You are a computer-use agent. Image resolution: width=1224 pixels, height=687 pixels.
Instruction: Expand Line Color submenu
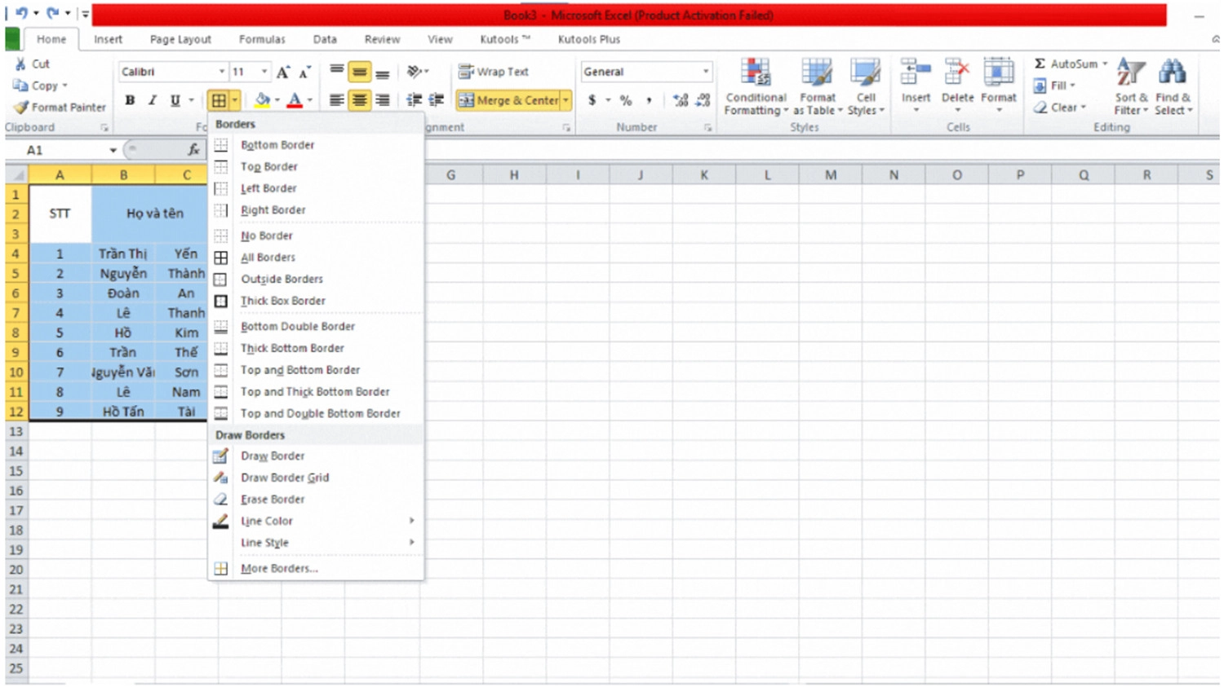coord(317,521)
